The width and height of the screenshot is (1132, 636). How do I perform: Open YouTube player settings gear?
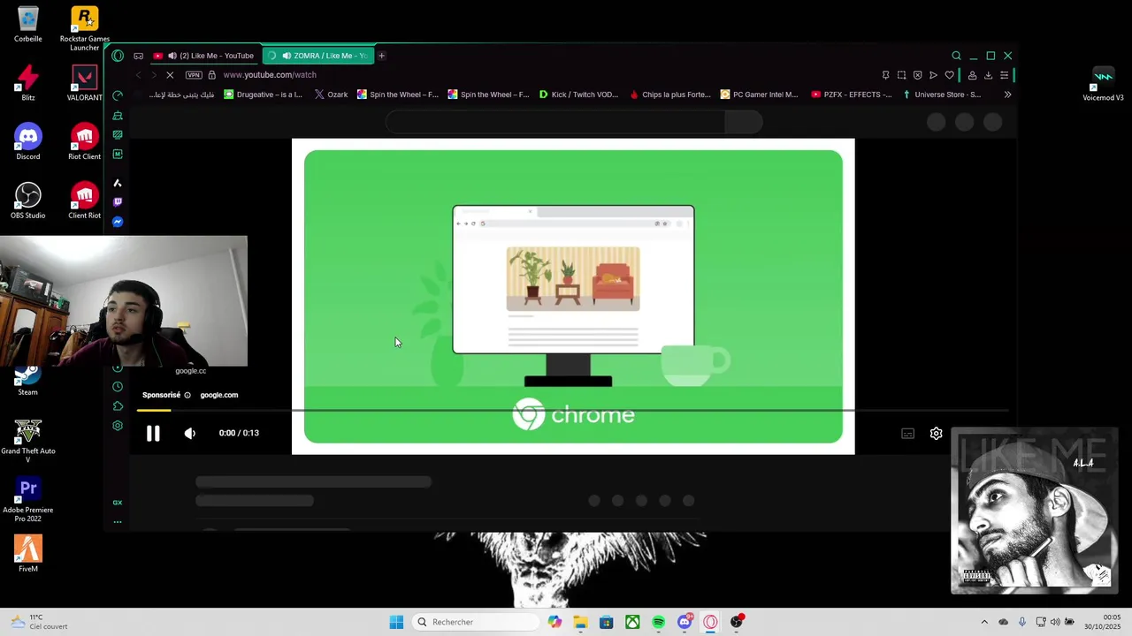tap(936, 433)
